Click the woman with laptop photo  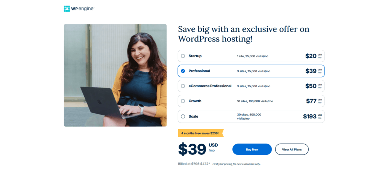click(115, 75)
